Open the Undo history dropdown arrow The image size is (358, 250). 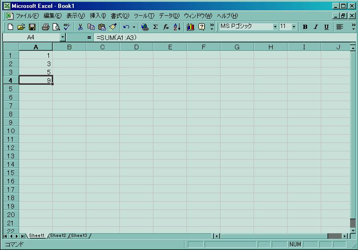tap(134, 27)
